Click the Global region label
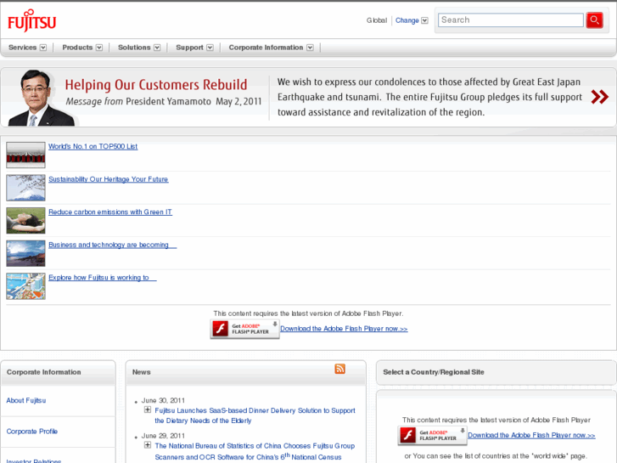Screen dimensions: 617x463 (x=377, y=20)
